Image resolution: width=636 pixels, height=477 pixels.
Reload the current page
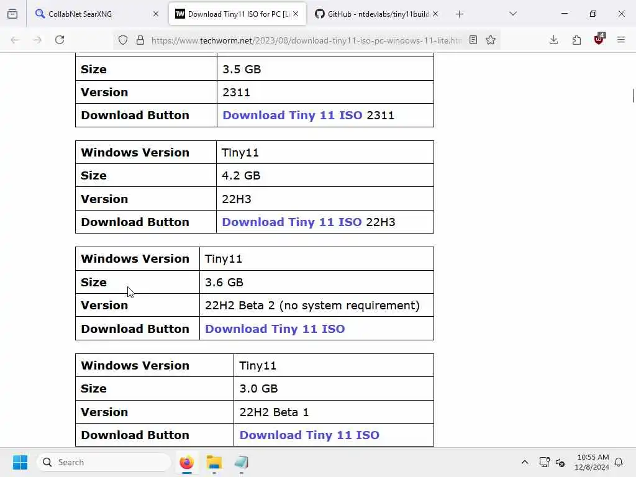click(x=60, y=40)
